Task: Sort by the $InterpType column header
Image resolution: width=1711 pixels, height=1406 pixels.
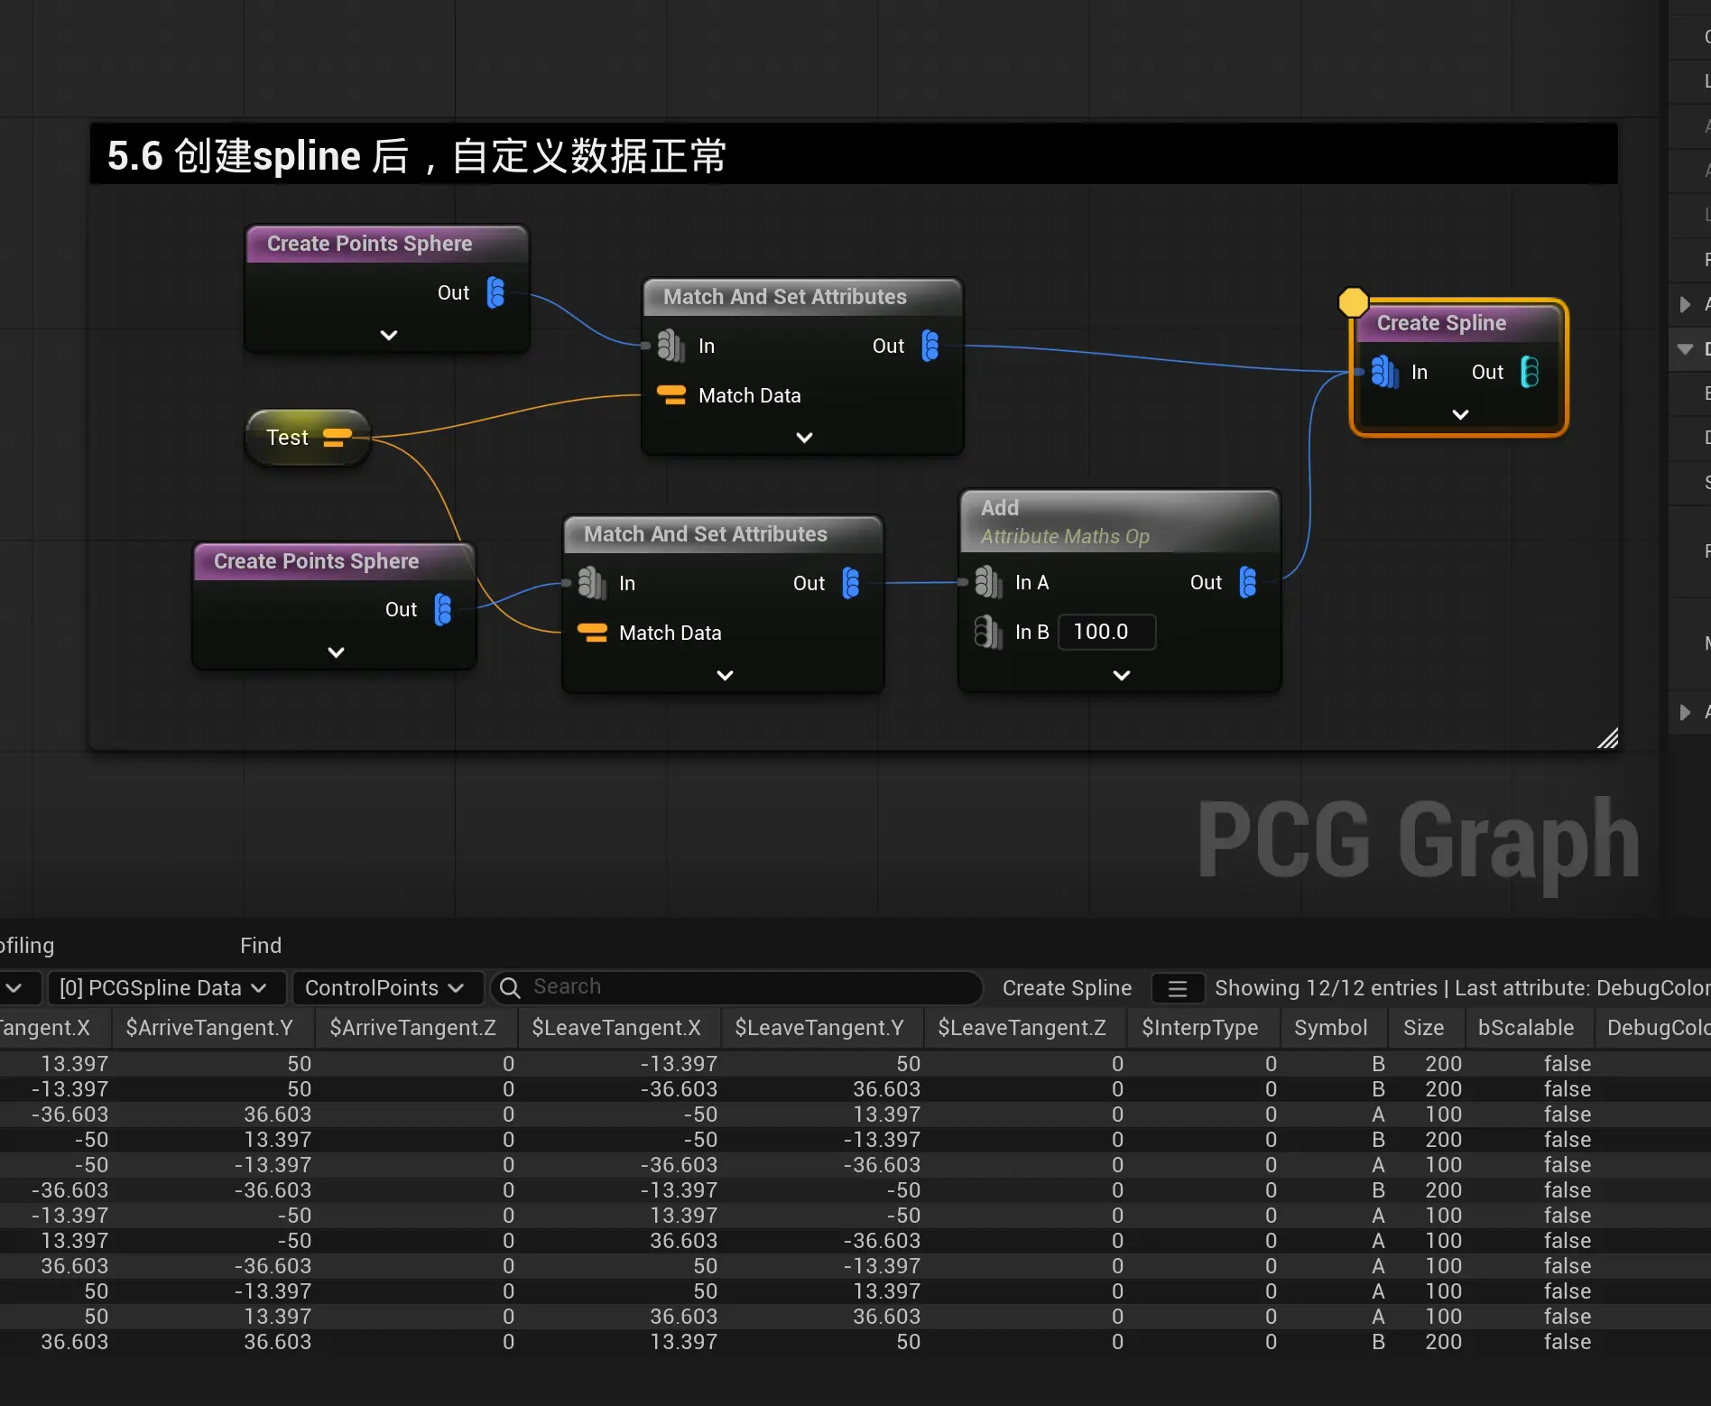Action: coord(1199,1028)
